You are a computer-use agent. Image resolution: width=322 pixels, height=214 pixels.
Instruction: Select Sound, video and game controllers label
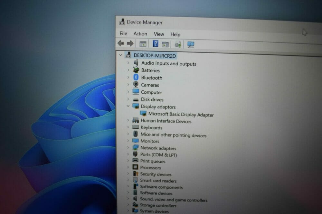tap(174, 200)
